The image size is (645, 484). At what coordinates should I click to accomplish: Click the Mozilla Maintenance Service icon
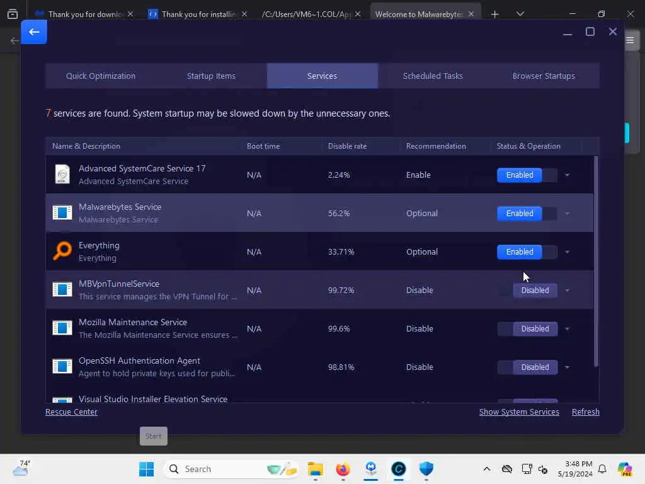click(x=62, y=328)
